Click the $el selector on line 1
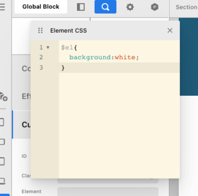 click(67, 48)
